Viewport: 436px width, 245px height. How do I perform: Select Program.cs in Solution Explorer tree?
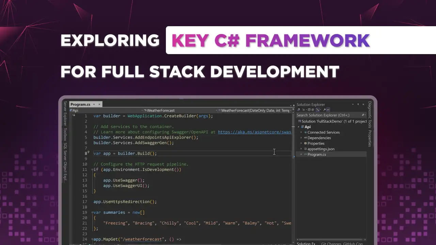tap(317, 154)
